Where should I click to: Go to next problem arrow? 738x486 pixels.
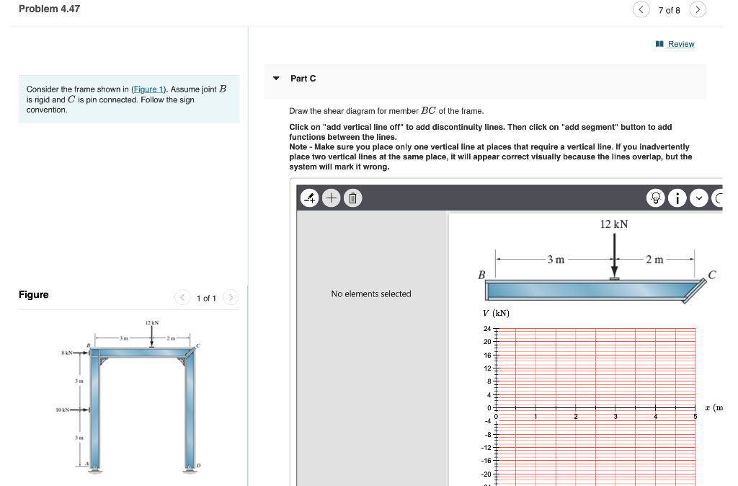[698, 9]
